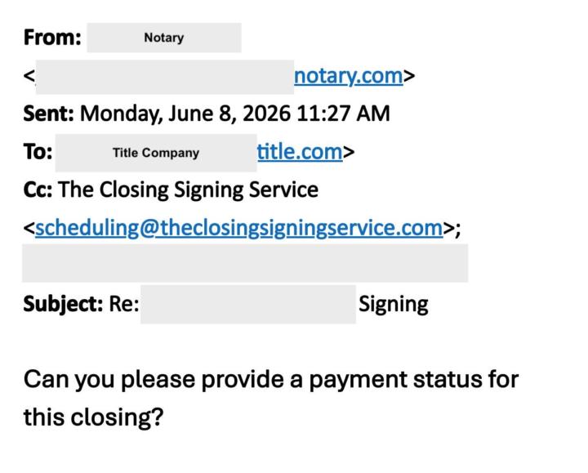588x473 pixels.
Task: Open the title.com recipient email link
Action: (300, 152)
